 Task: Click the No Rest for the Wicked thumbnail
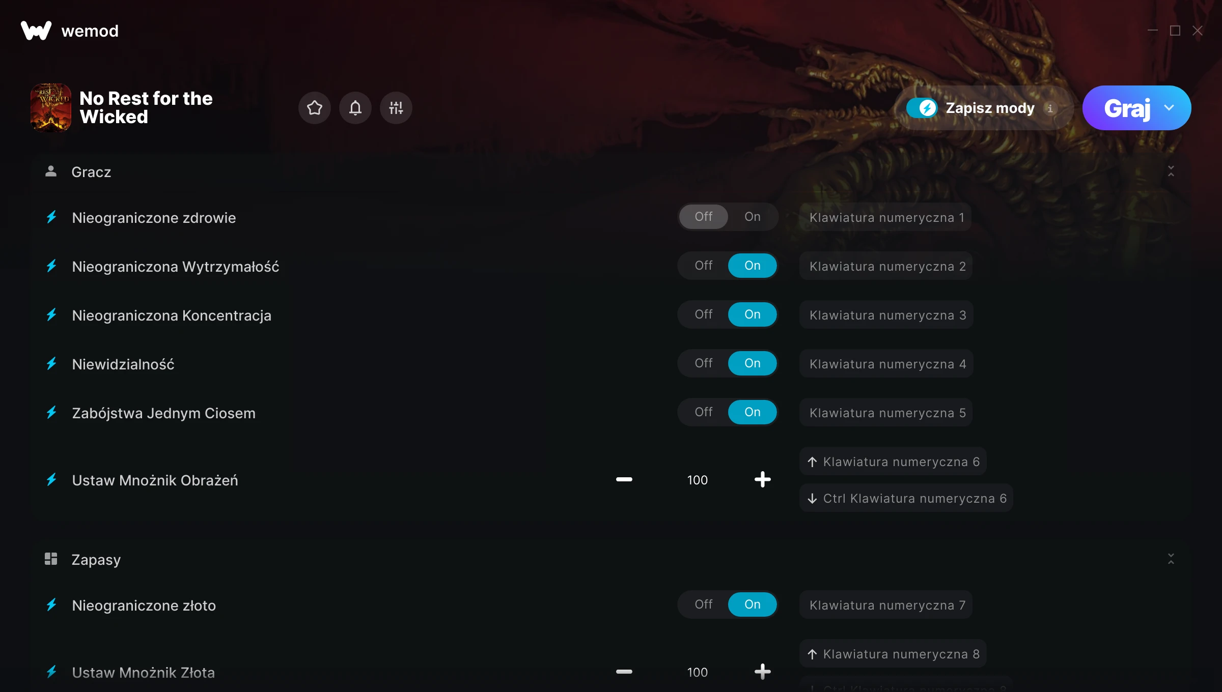[x=51, y=108]
